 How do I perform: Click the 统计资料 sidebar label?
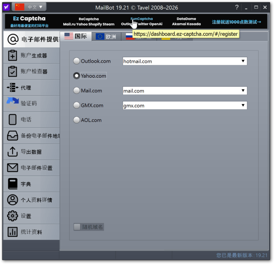pos(31,232)
